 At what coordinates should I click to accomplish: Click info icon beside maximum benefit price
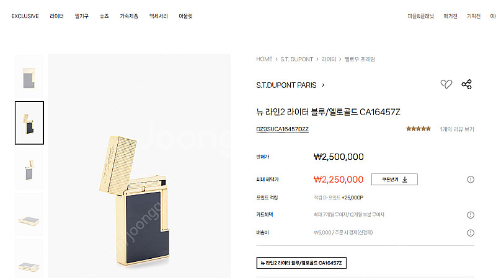tap(471, 180)
